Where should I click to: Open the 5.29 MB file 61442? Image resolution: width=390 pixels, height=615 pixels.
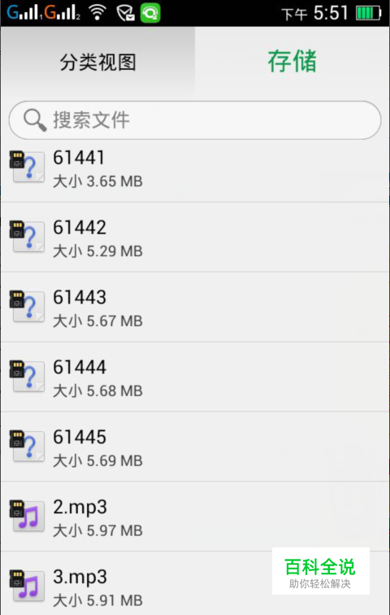tap(195, 238)
